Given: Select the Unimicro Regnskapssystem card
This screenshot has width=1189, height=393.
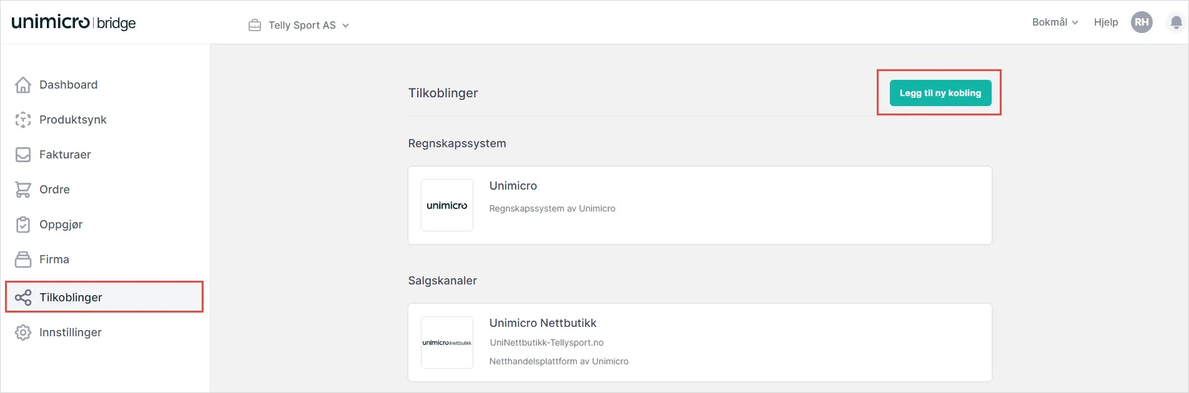Looking at the screenshot, I should [699, 205].
